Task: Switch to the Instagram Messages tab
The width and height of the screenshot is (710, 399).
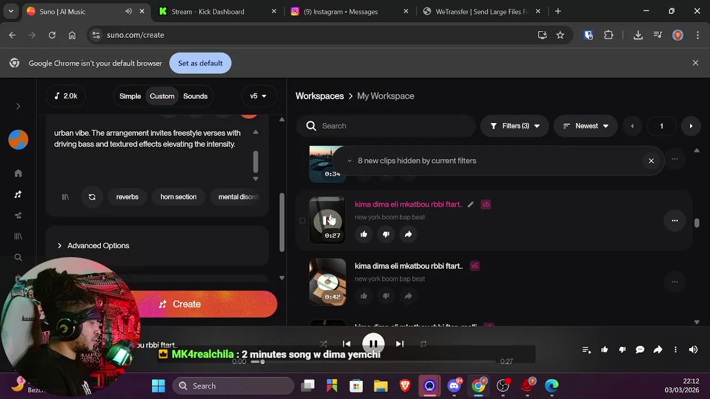Action: click(x=350, y=11)
